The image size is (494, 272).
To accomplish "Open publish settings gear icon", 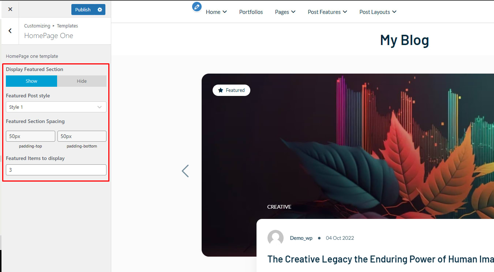I will [100, 10].
